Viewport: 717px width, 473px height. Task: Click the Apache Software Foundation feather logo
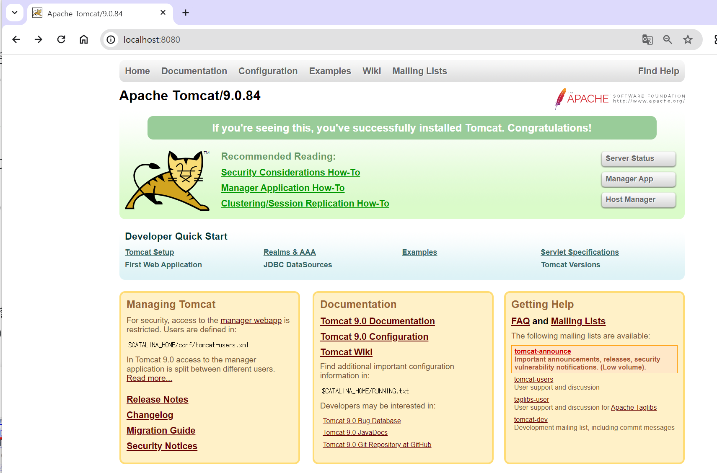(620, 99)
